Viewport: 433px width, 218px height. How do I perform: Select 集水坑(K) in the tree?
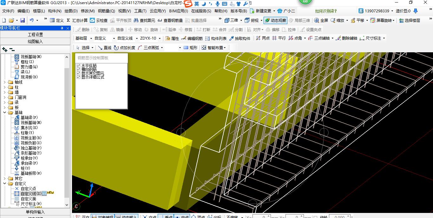[26, 128]
